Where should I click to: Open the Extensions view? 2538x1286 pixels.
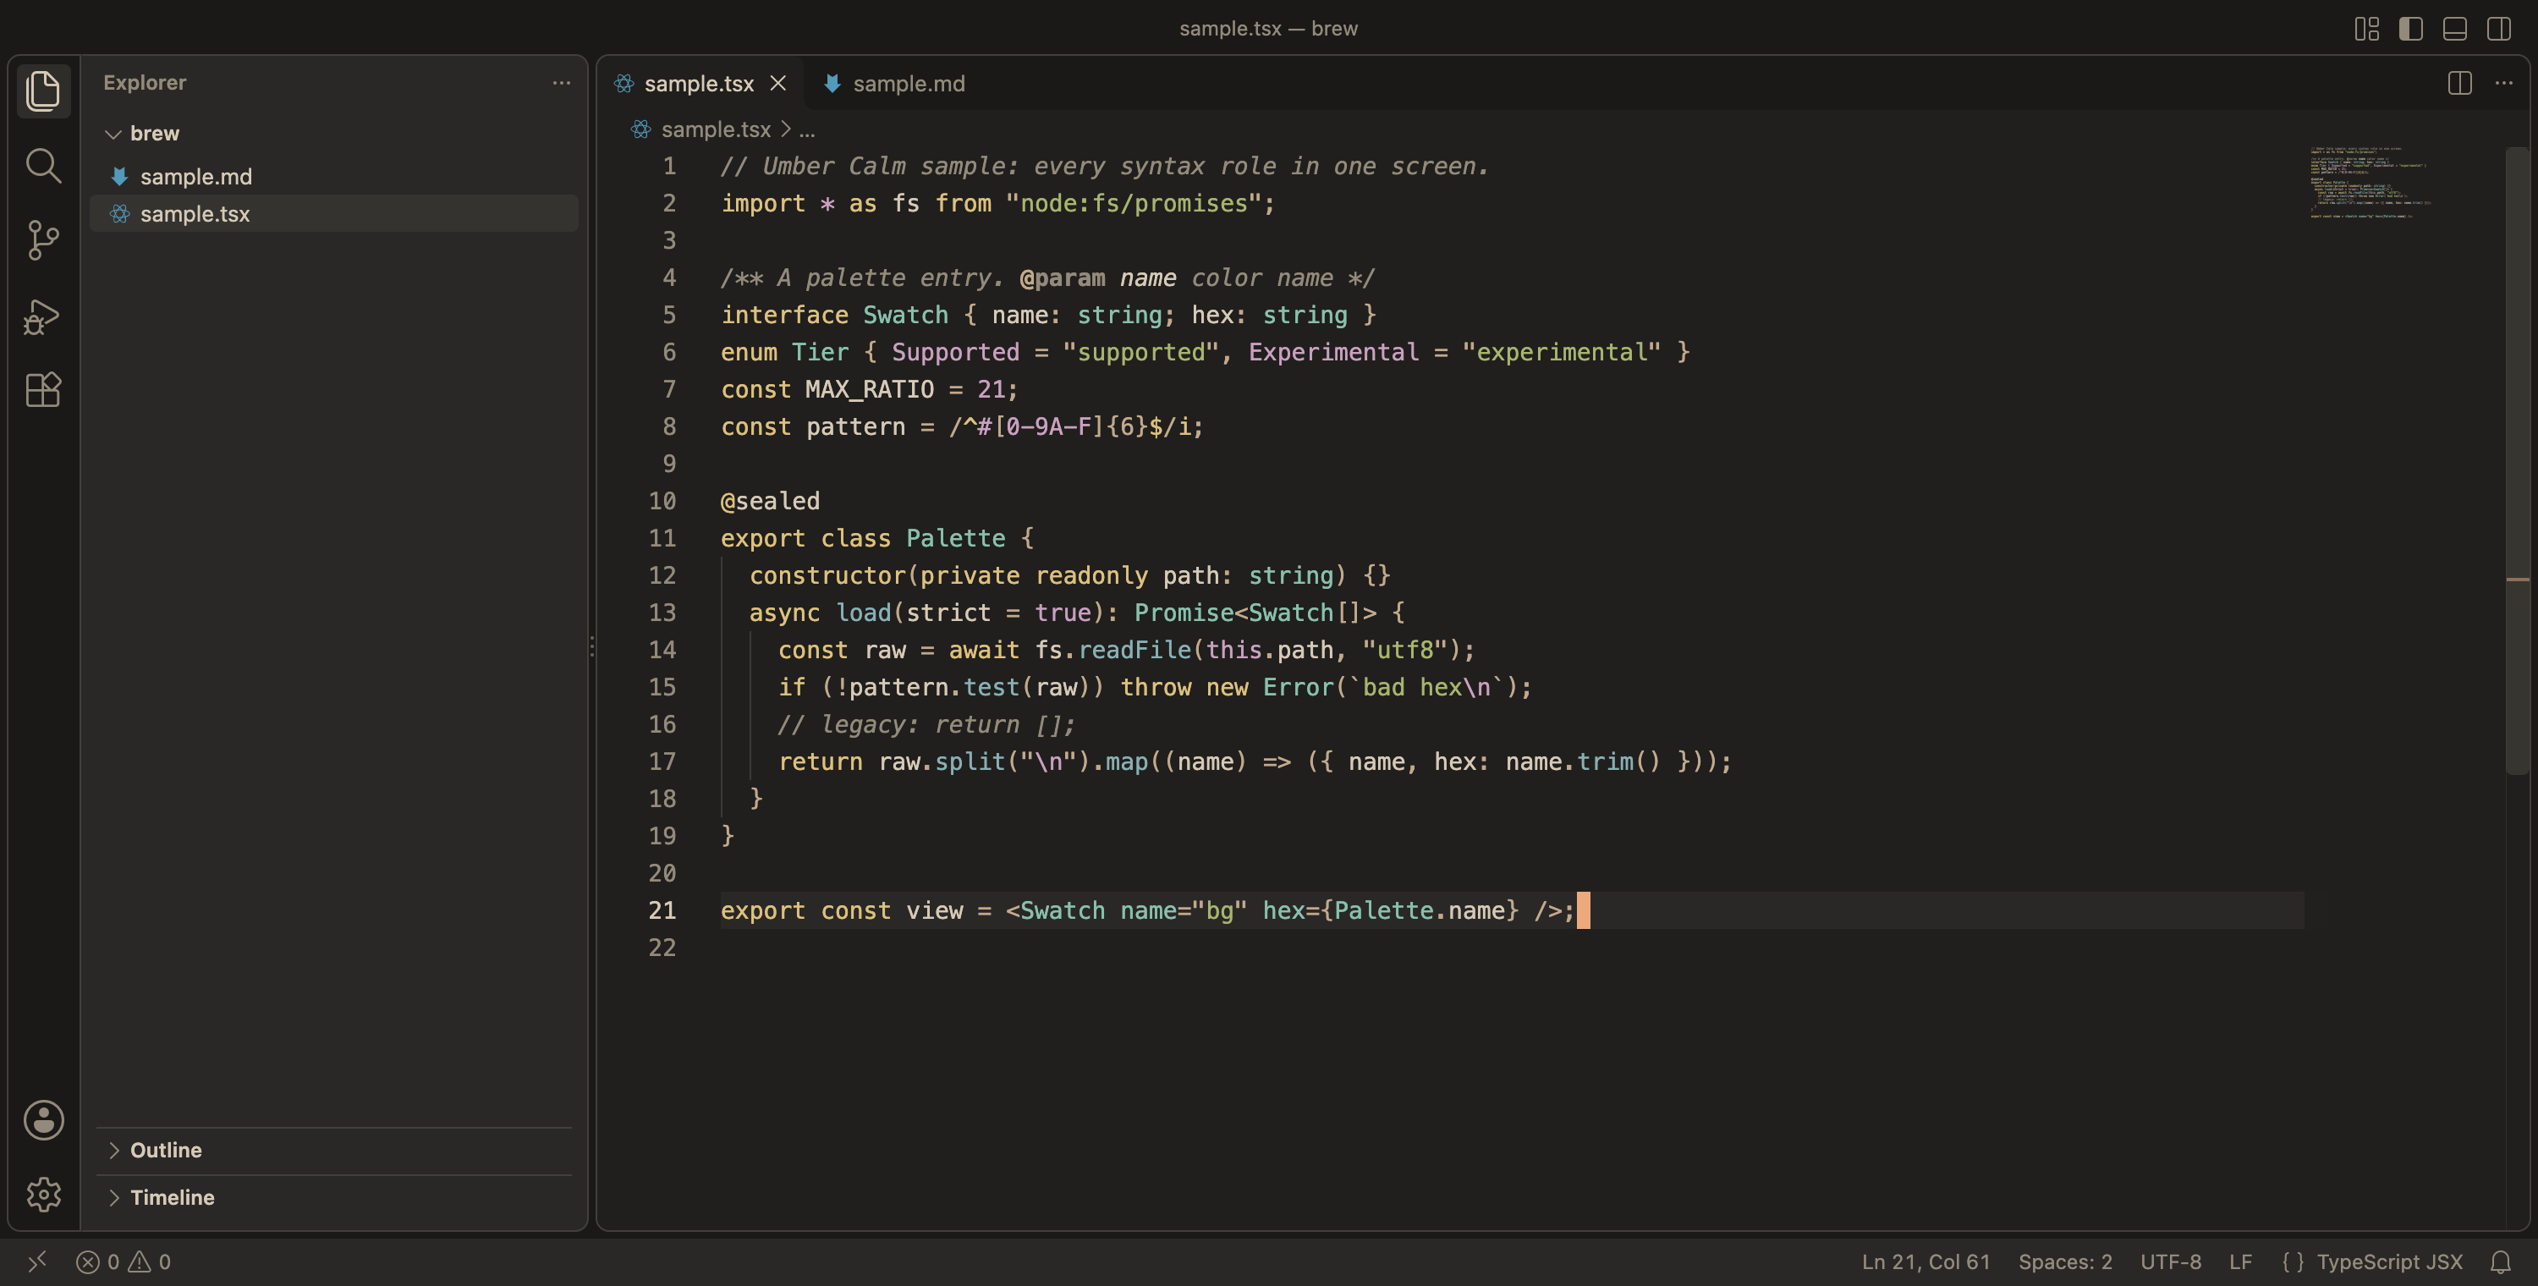43,390
